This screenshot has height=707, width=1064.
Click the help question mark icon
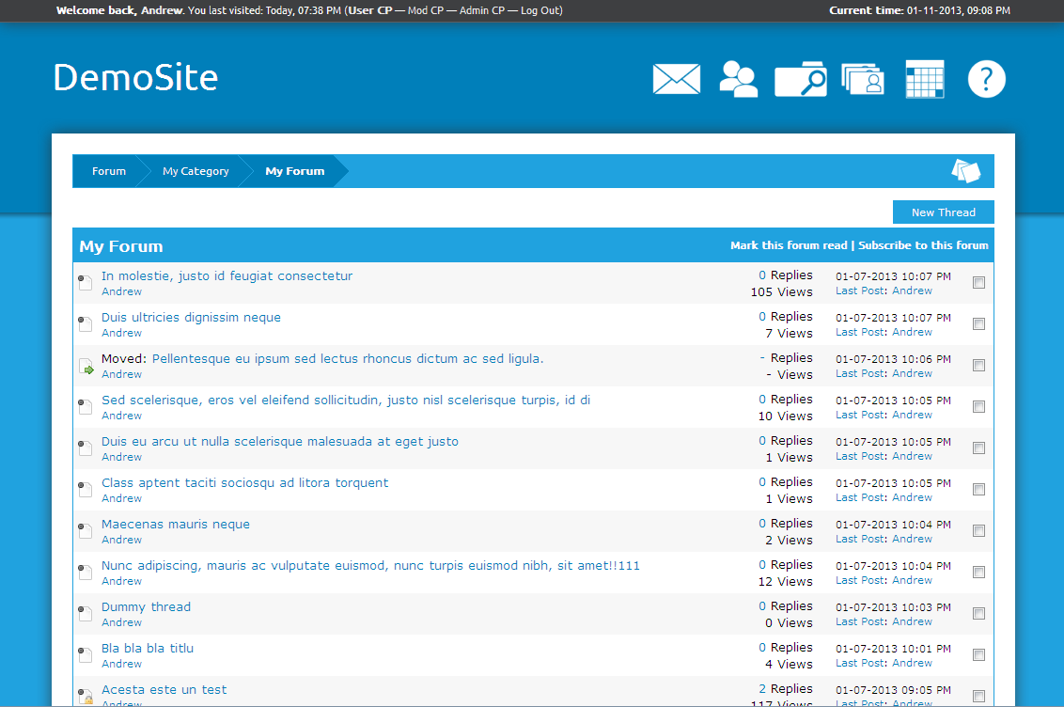(x=986, y=79)
